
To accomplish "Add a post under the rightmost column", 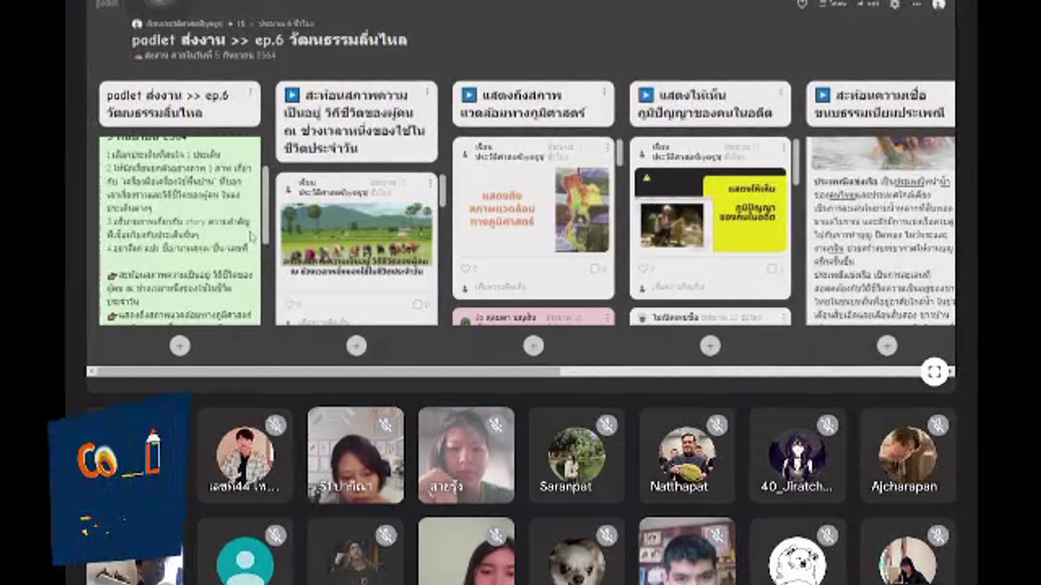I will tap(886, 346).
